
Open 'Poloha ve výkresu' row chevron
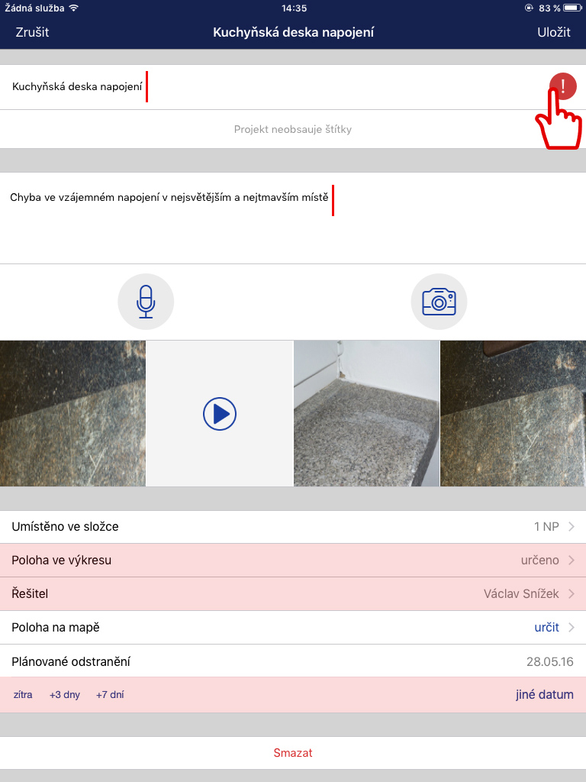click(x=572, y=560)
